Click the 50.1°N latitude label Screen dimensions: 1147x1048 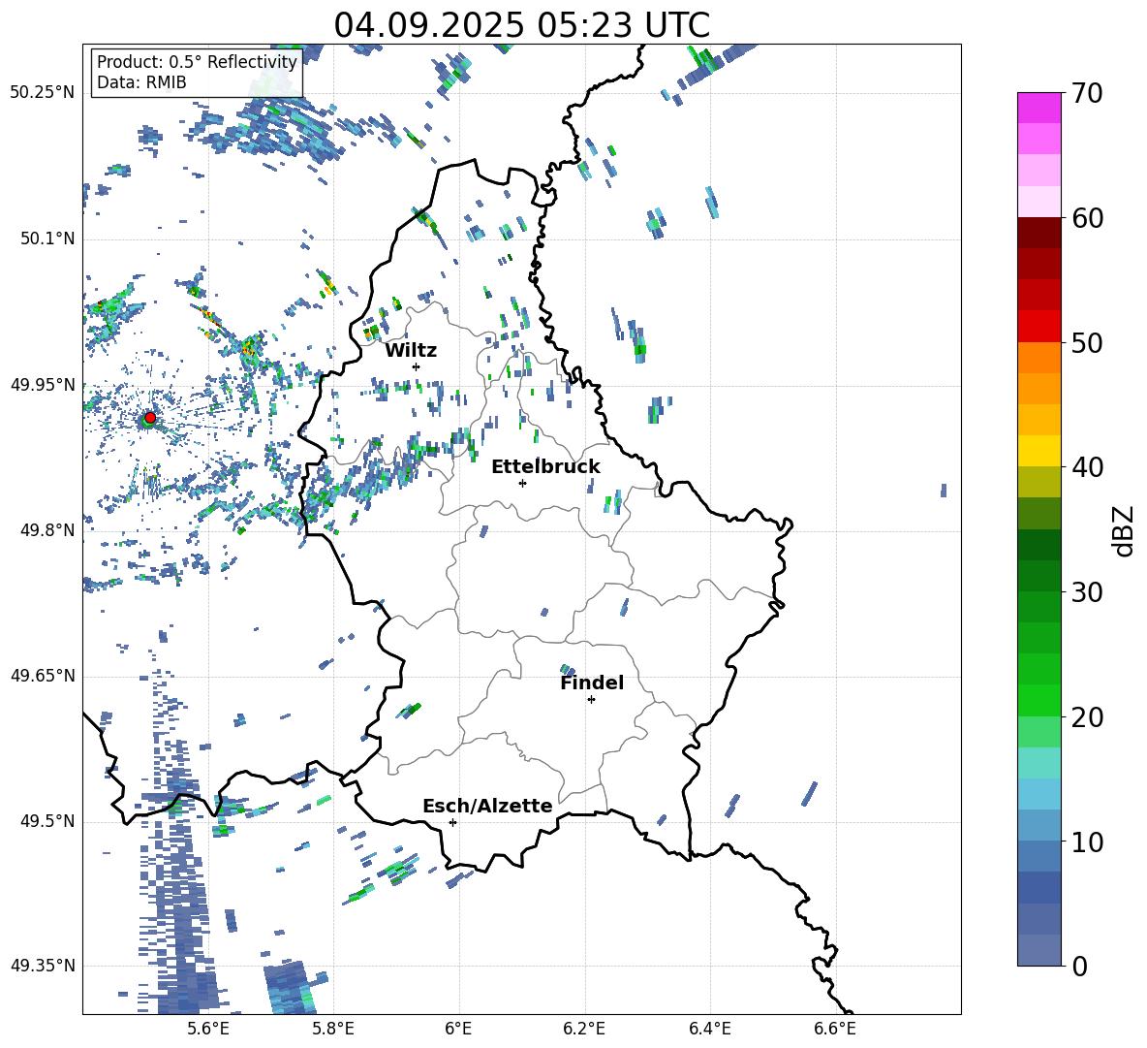pos(46,238)
